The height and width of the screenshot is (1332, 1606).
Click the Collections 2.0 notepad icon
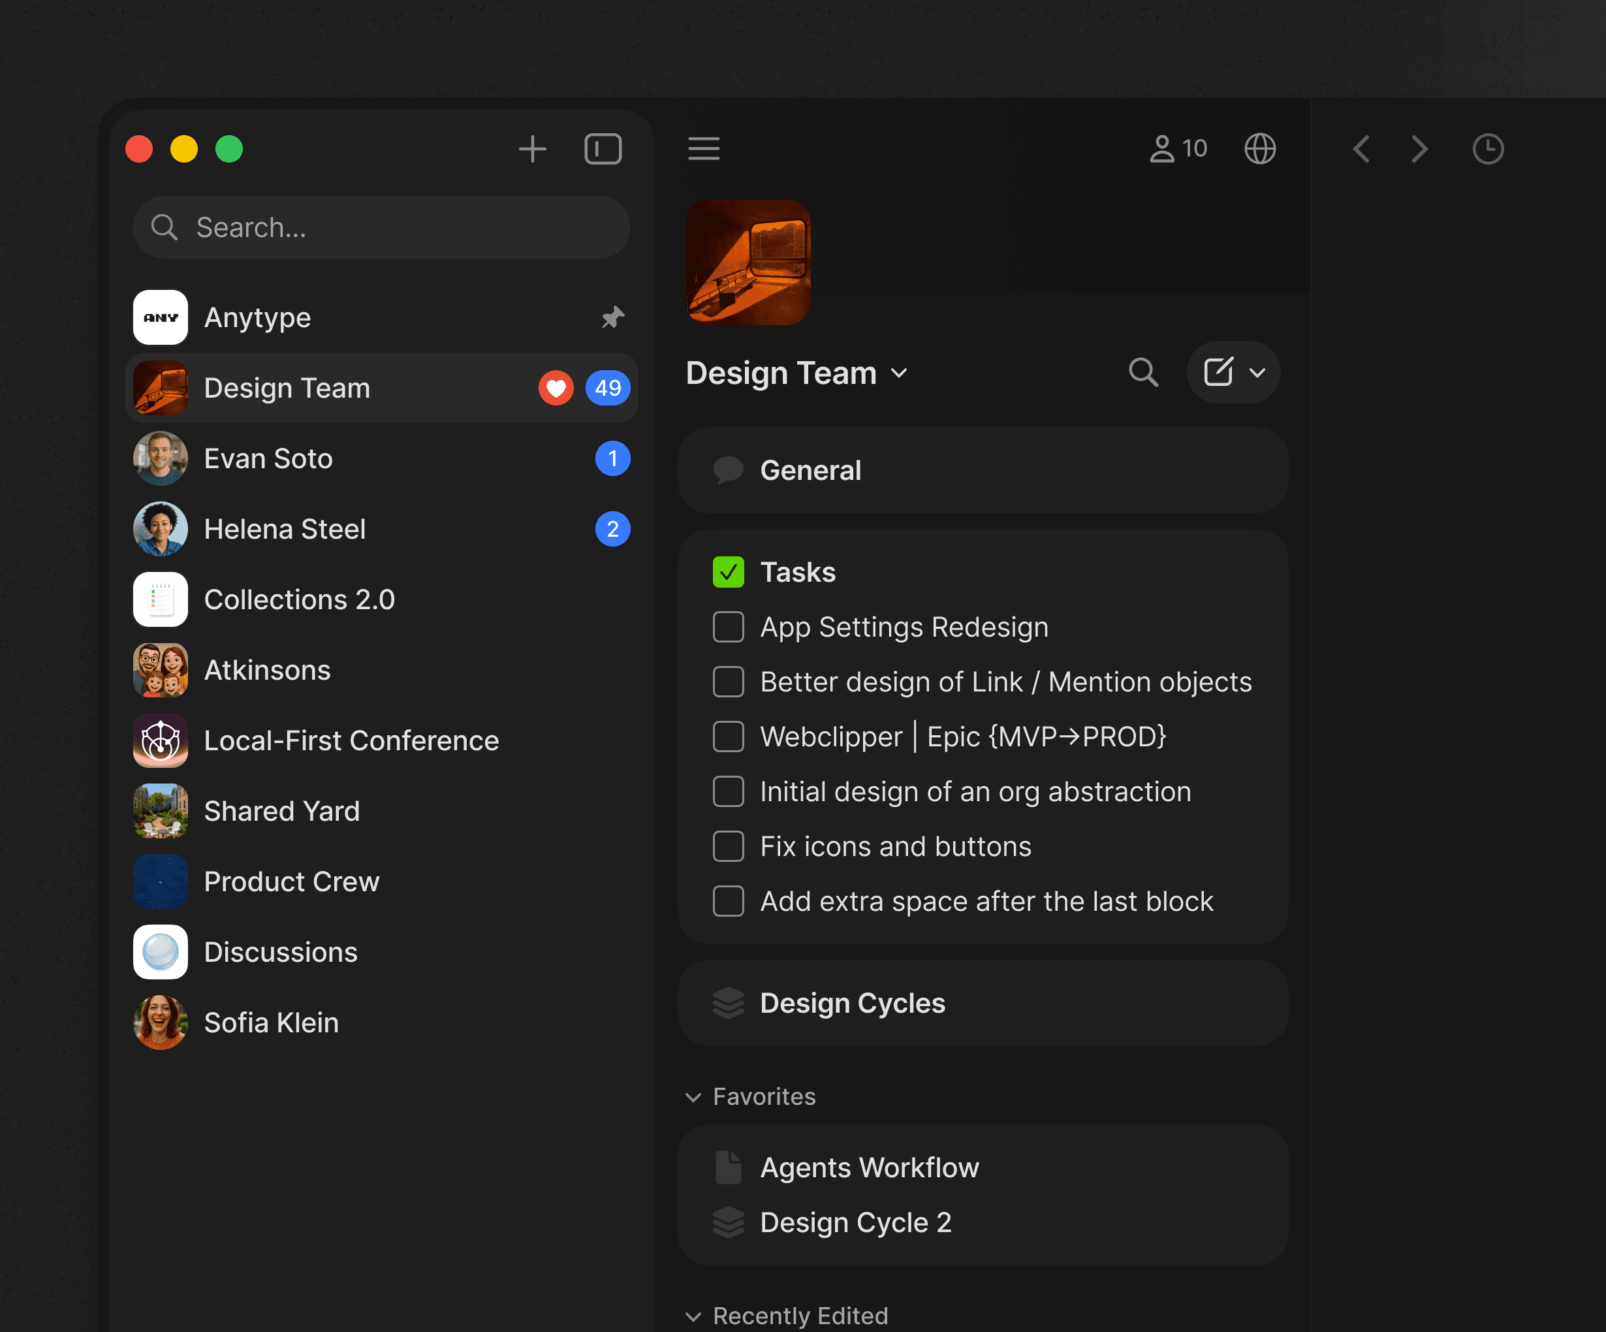[x=161, y=599]
